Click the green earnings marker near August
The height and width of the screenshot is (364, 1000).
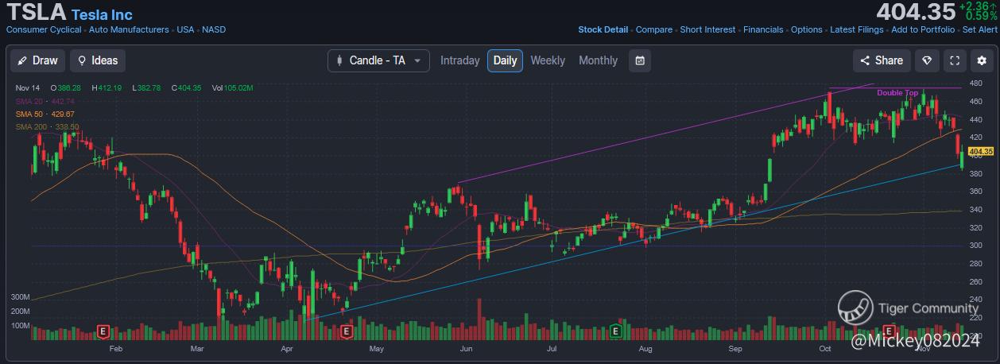coord(615,331)
